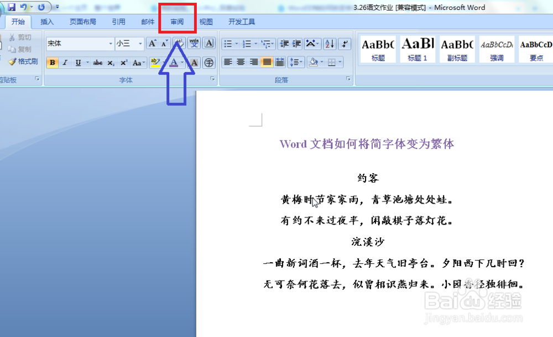Apply a character border with the A icon

click(208, 43)
